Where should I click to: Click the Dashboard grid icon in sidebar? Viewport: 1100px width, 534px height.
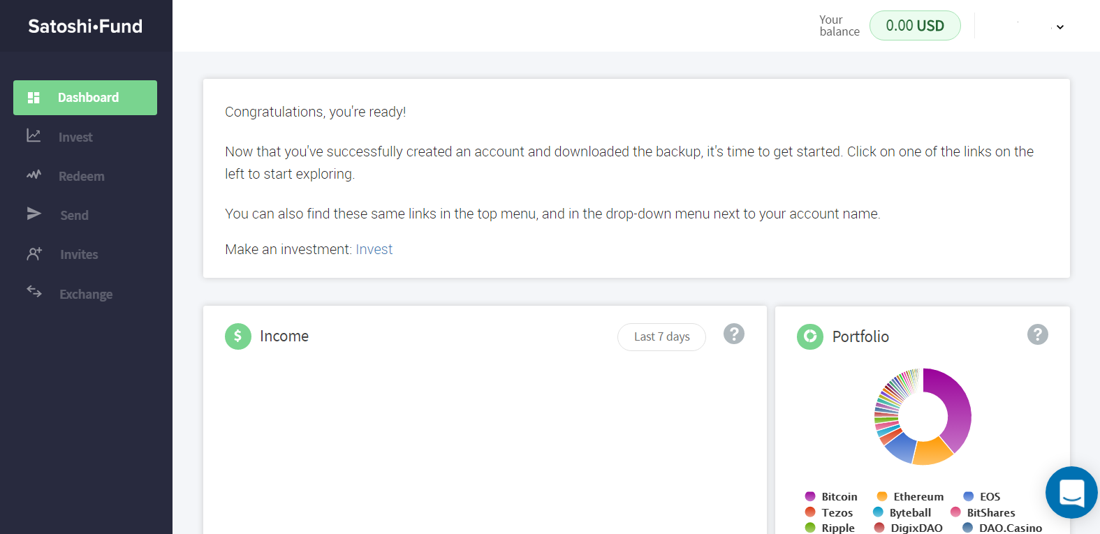click(34, 98)
